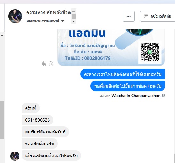Click the reply arrow icon beside the image
The image size is (175, 163).
click(x=44, y=64)
